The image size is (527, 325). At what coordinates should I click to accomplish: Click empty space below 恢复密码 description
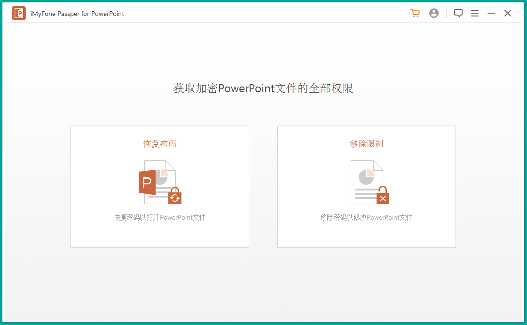pos(160,234)
